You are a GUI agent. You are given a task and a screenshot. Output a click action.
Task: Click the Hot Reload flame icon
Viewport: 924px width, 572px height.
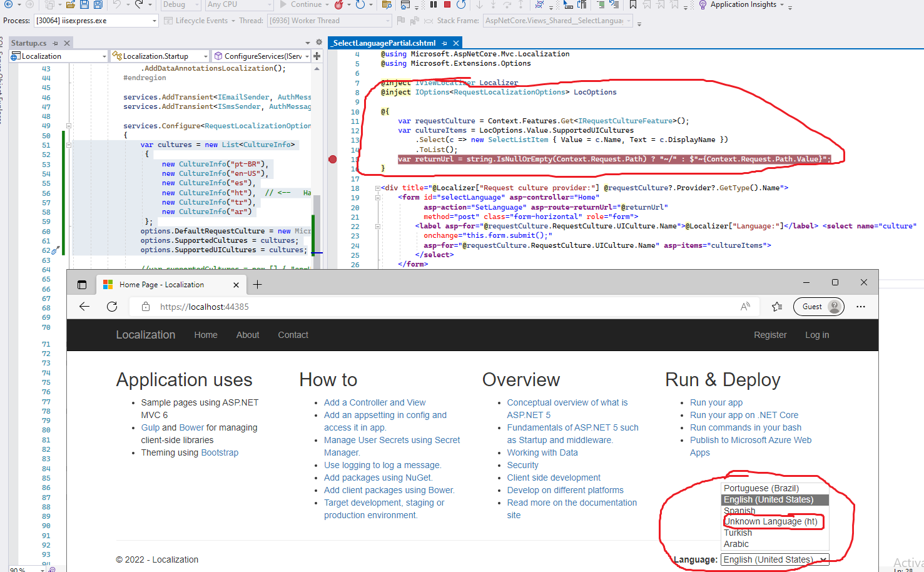coord(338,4)
